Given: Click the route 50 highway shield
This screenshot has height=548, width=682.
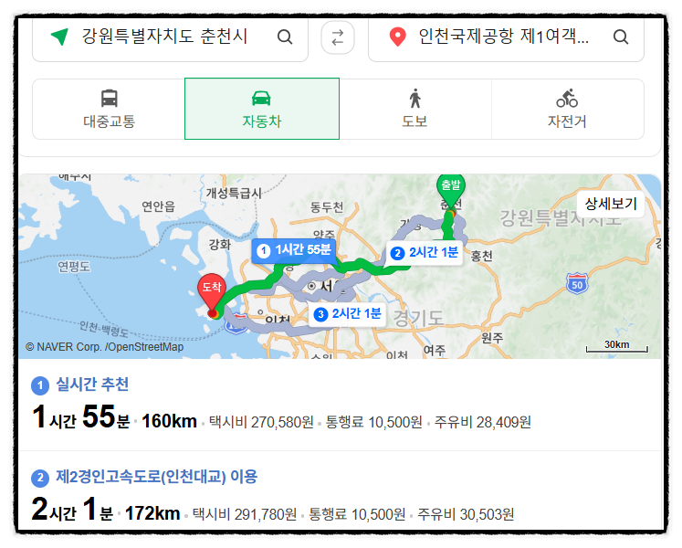Looking at the screenshot, I should pos(577,283).
